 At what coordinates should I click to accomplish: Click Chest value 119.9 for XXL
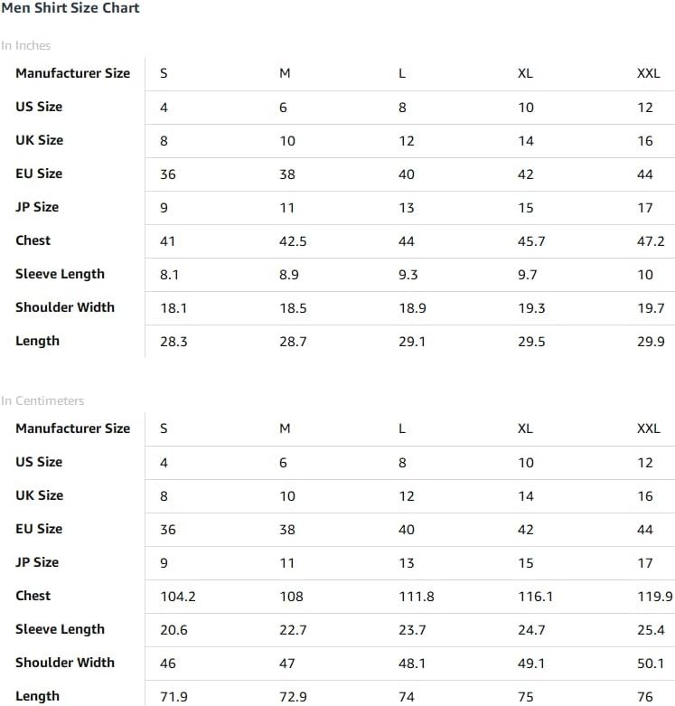[x=655, y=597]
